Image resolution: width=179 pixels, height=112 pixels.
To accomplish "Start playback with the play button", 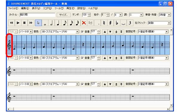I will (x=18, y=23).
